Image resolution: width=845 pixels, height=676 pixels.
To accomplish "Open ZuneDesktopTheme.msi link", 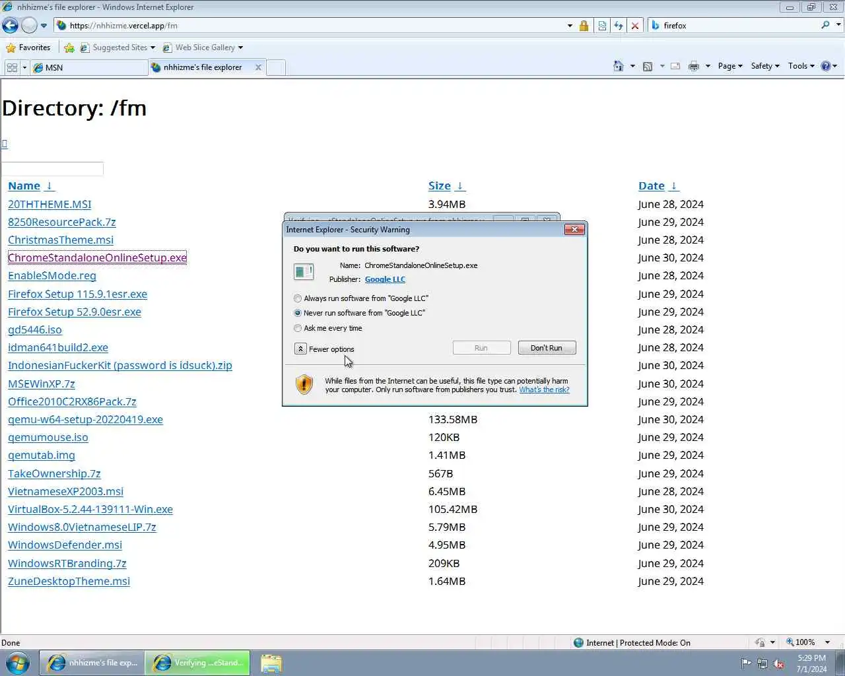I will click(x=69, y=581).
